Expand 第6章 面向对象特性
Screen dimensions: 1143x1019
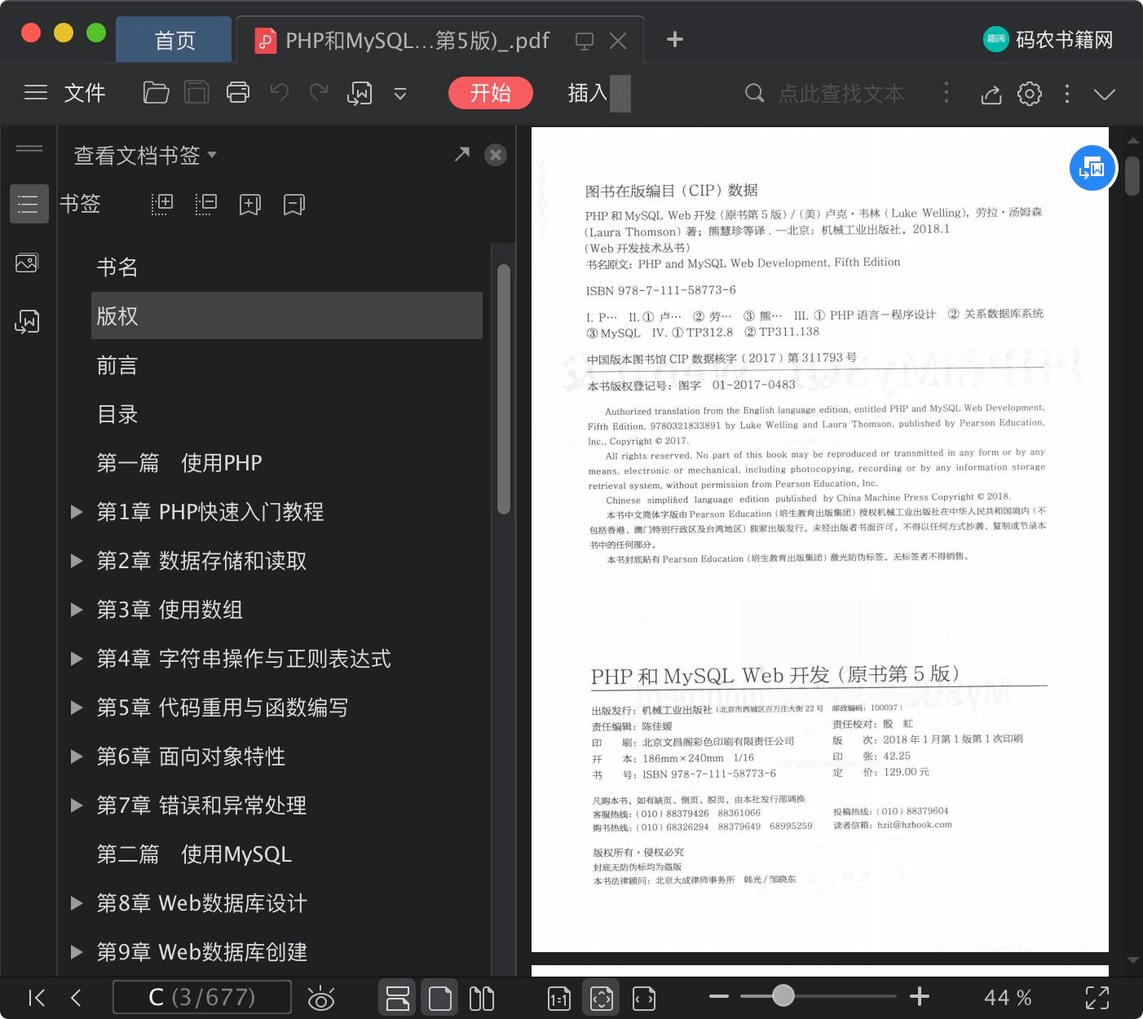coord(77,757)
